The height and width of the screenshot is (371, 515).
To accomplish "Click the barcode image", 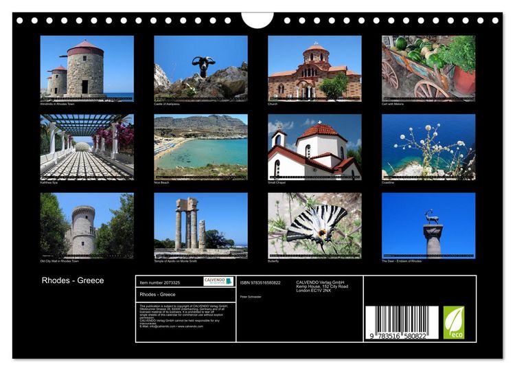I will coord(402,322).
